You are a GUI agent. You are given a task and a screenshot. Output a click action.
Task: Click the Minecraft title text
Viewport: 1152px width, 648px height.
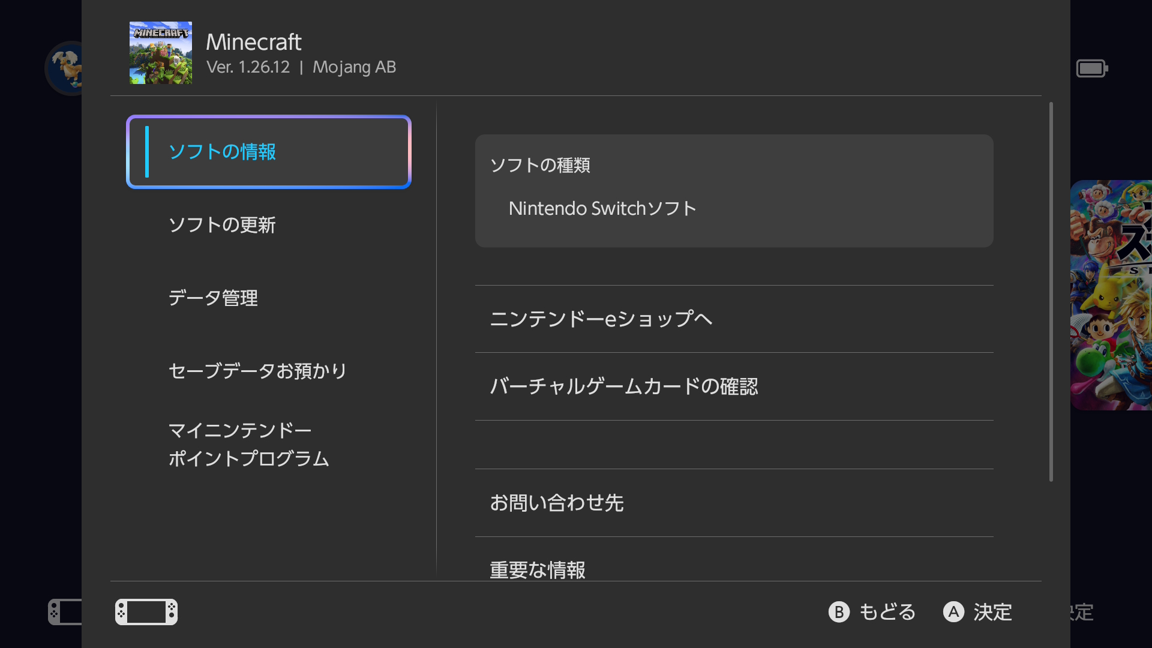pos(254,42)
